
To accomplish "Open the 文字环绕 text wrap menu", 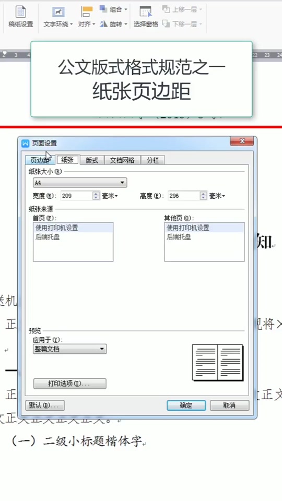I will point(58,17).
